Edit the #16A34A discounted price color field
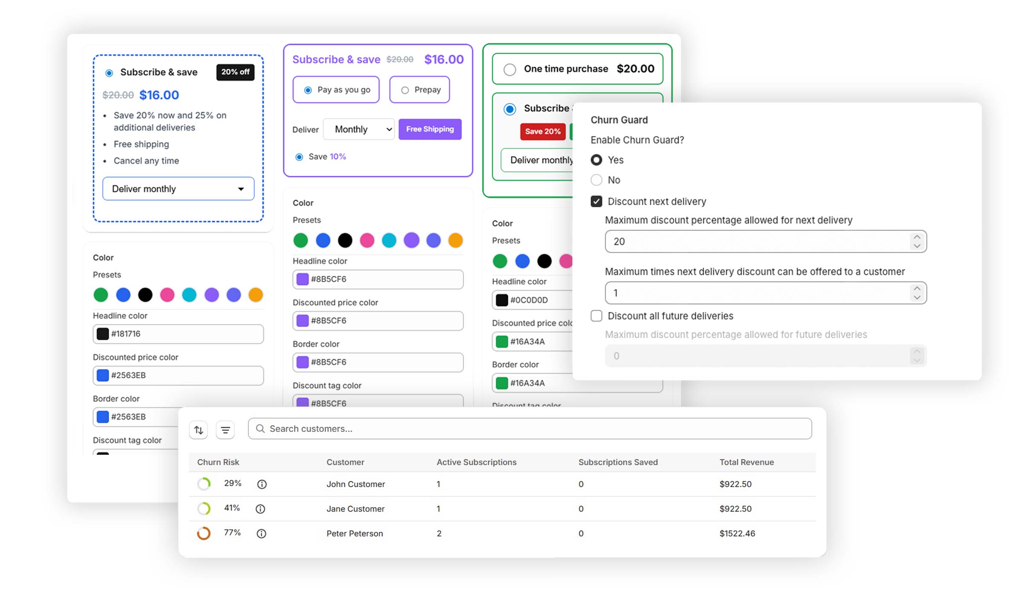Image resolution: width=1021 pixels, height=594 pixels. pyautogui.click(x=533, y=341)
